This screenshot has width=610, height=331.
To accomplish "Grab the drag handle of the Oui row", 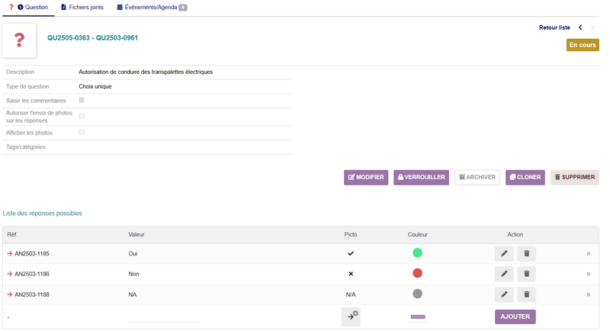I will [588, 254].
